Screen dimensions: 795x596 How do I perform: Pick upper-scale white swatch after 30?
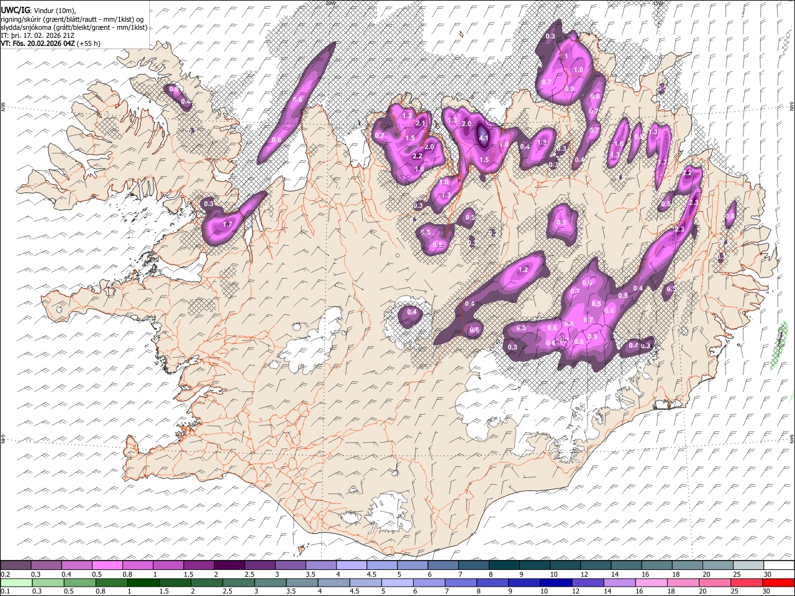click(779, 566)
